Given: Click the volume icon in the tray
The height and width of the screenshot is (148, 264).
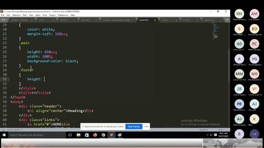Looking at the screenshot, I should point(211,135).
